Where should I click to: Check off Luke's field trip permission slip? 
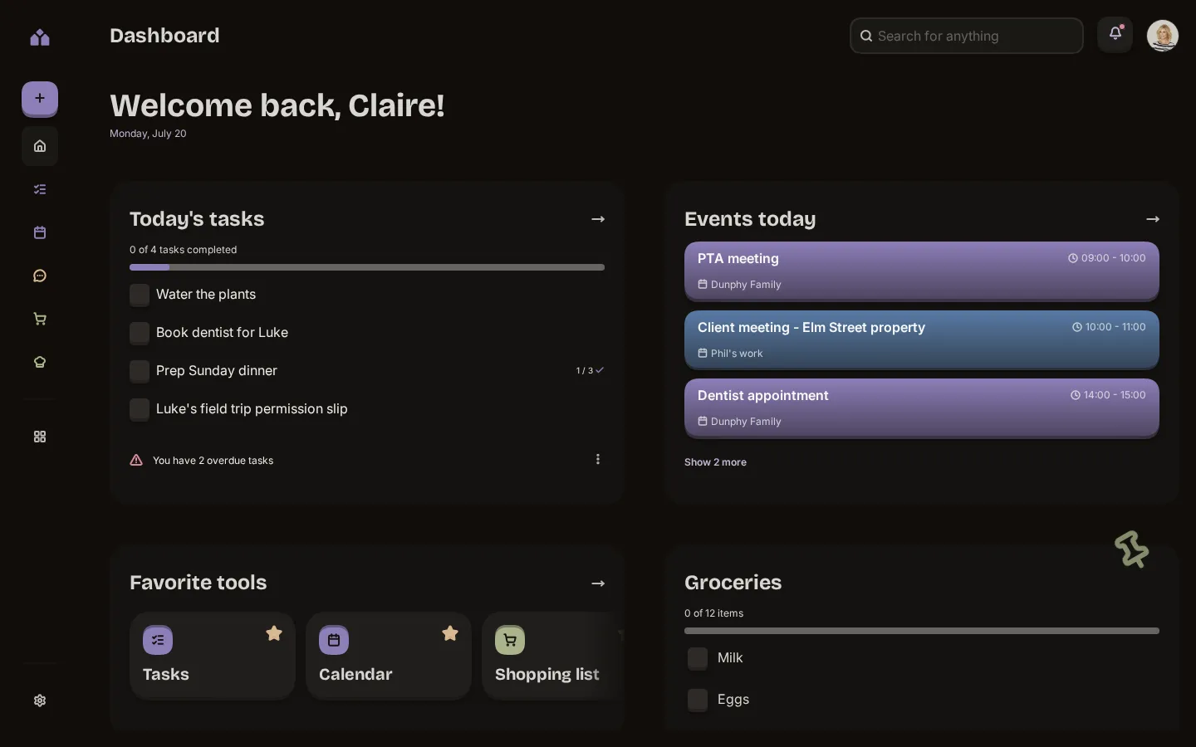pos(140,409)
